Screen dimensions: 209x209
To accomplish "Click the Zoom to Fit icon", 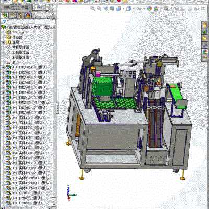I will tap(92, 8).
